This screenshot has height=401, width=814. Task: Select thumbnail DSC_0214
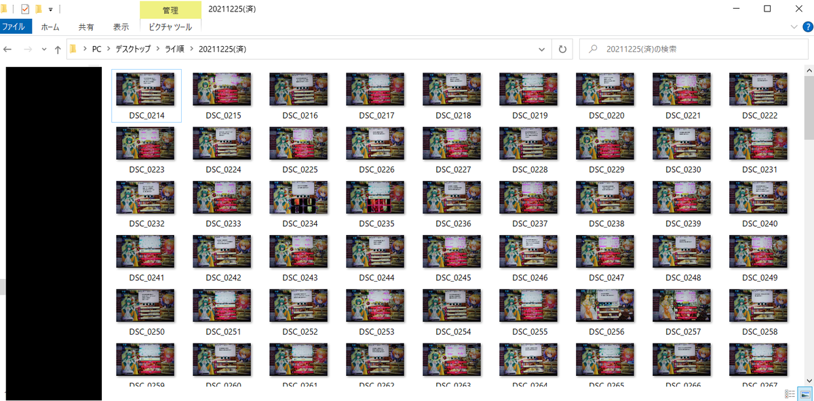point(146,89)
